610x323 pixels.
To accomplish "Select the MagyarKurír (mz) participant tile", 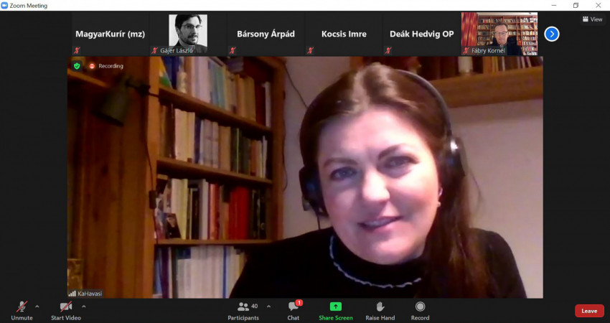I will pyautogui.click(x=111, y=34).
